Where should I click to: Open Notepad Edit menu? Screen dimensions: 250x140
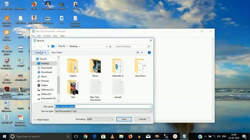tap(39, 36)
